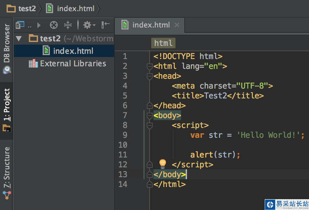Image resolution: width=309 pixels, height=210 pixels.
Task: Fold the head block at line 3
Action: click(150, 76)
